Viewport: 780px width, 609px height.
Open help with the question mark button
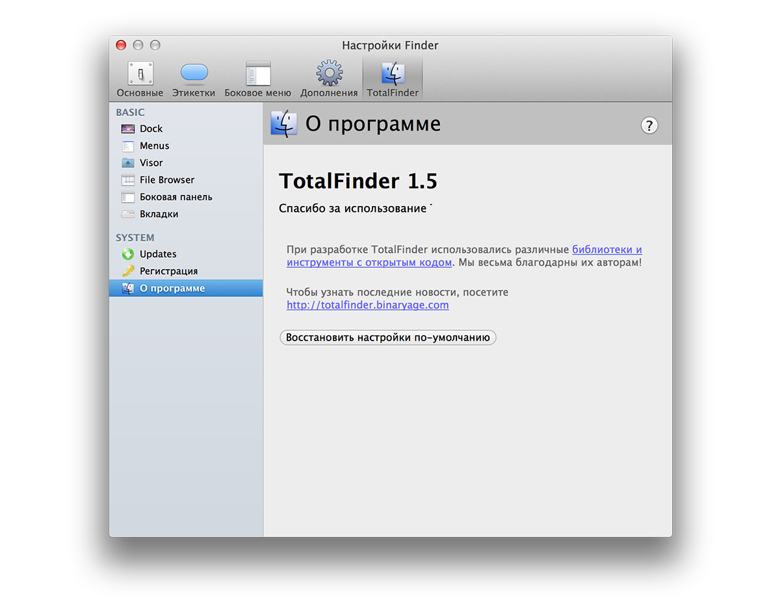649,125
